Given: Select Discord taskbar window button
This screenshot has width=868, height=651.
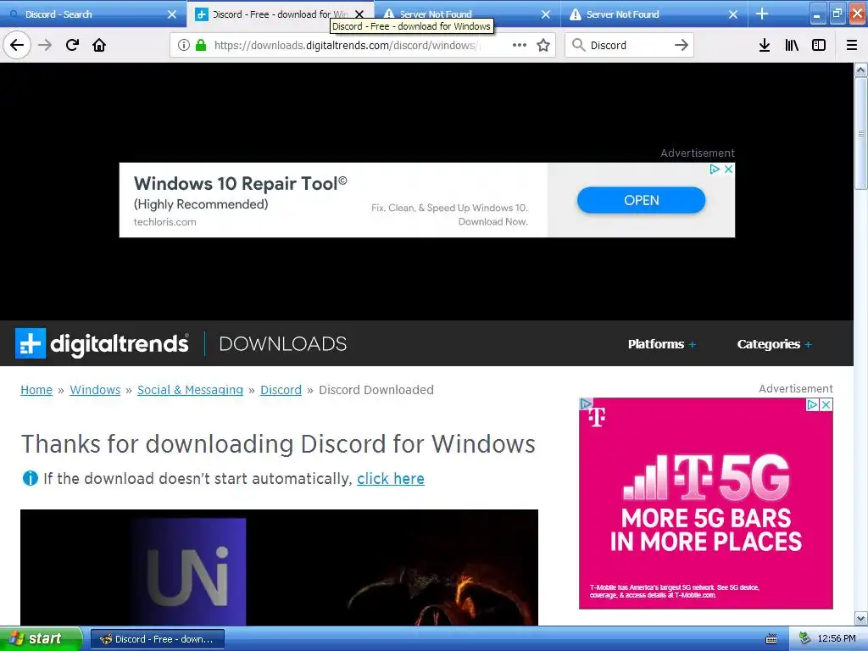Looking at the screenshot, I should click(x=157, y=639).
